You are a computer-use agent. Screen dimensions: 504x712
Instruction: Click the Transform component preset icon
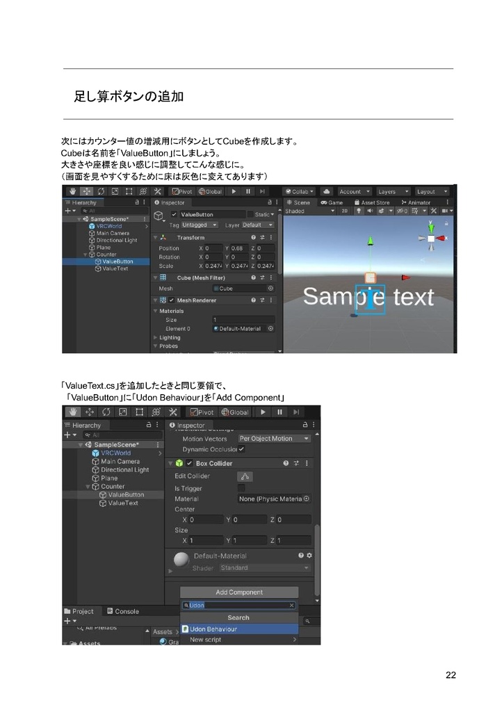tap(262, 238)
